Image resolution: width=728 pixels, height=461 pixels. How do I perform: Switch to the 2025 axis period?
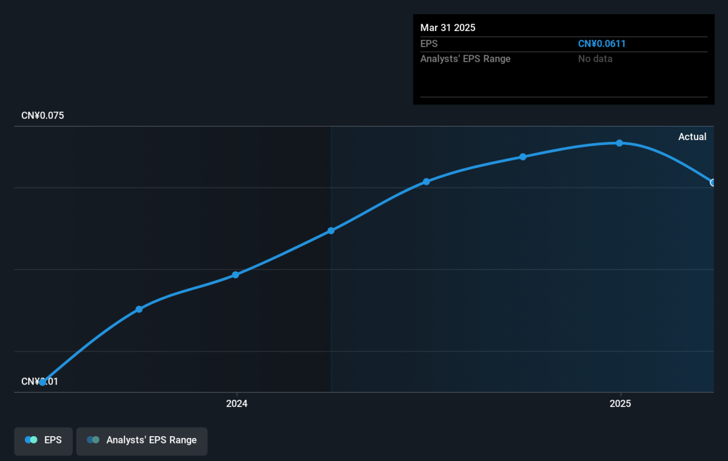(619, 403)
